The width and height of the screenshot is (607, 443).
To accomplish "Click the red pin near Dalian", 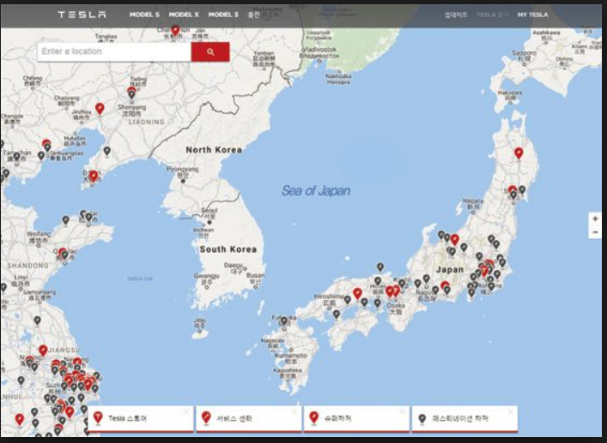I will pyautogui.click(x=94, y=177).
